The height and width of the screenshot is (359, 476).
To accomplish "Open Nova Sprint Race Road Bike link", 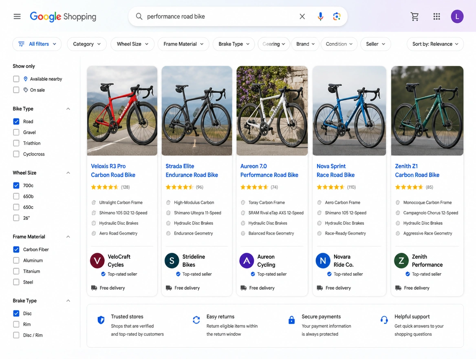I will 335,171.
